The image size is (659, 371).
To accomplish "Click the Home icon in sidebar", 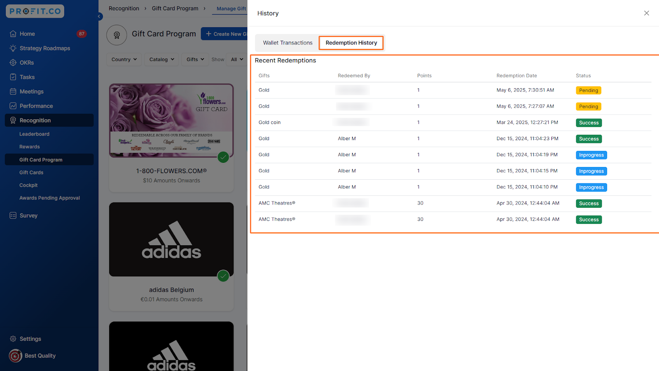I will click(x=13, y=34).
